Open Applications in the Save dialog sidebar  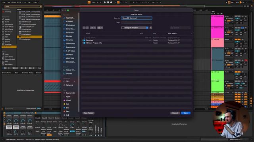(x=69, y=18)
